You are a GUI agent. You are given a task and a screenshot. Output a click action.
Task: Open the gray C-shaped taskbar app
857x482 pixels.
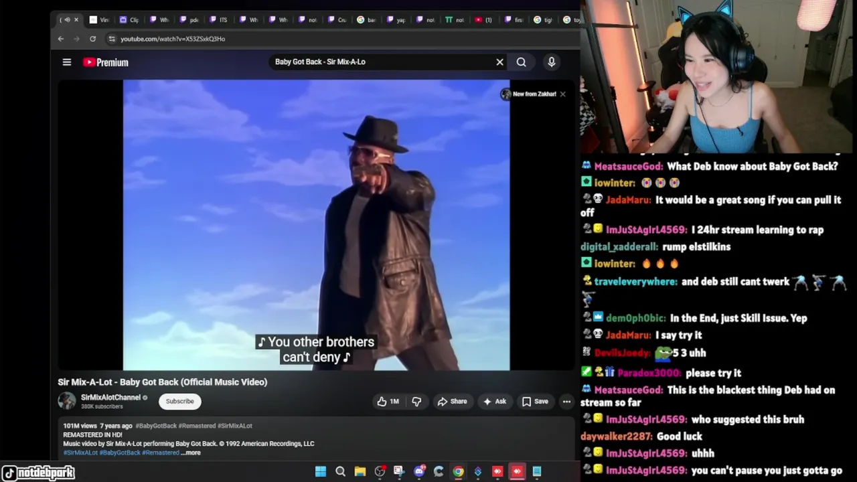pos(439,471)
